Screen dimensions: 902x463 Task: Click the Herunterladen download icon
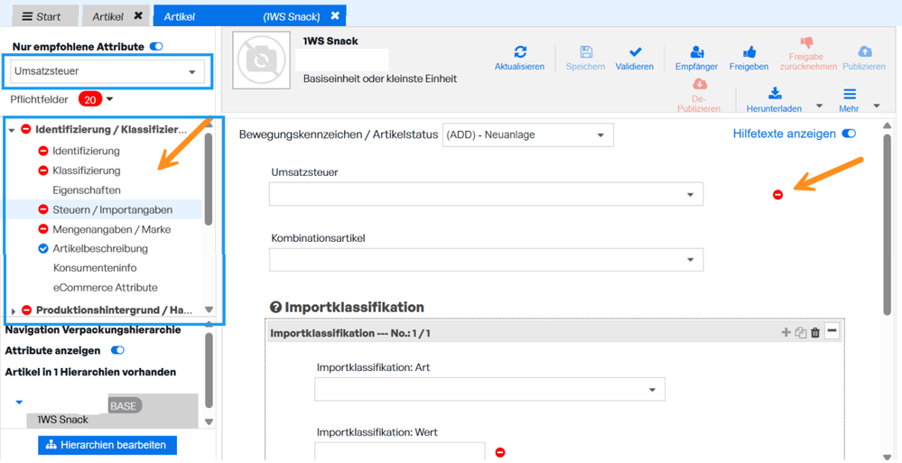(775, 94)
